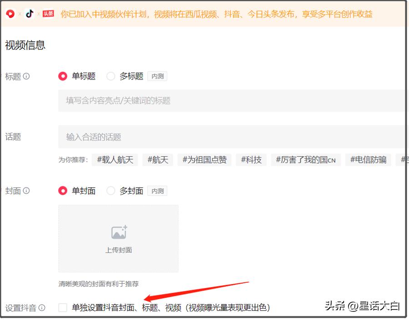
Task: Select the #科技 recommended topic tag
Action: 250,160
